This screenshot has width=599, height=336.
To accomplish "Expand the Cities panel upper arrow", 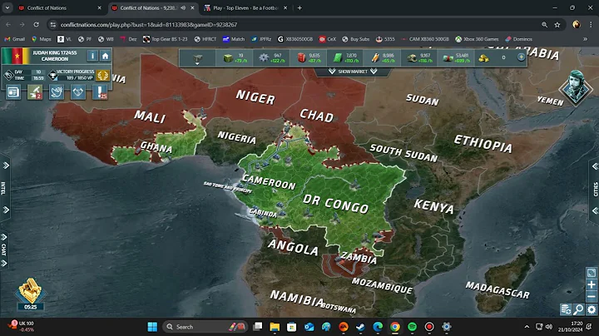I will pos(594,166).
